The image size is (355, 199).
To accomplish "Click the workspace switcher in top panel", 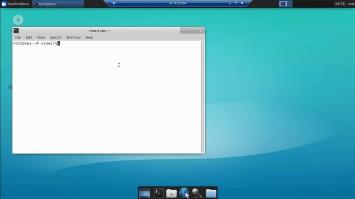I will click(x=286, y=4).
